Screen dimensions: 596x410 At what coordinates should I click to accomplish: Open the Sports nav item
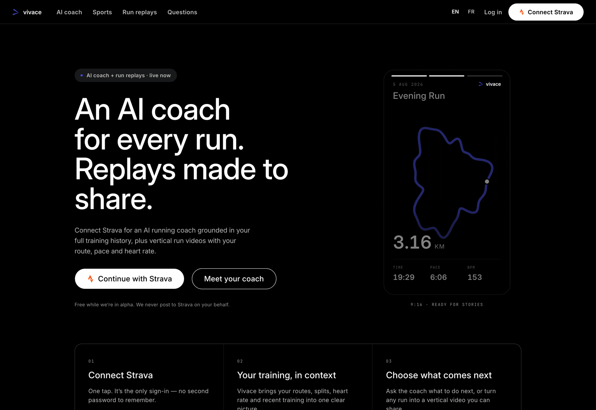point(102,12)
